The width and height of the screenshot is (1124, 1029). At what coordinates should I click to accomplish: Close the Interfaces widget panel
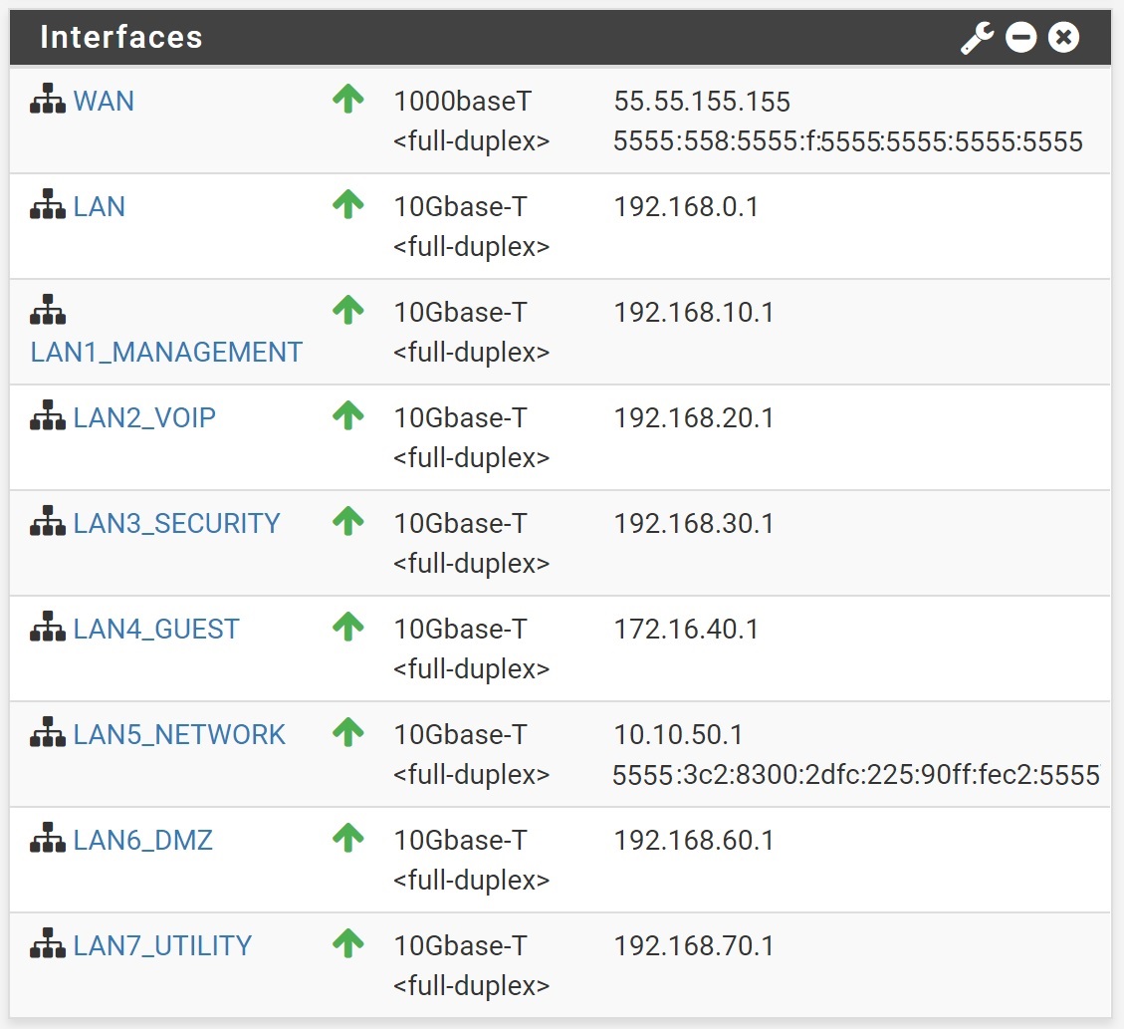[x=1063, y=38]
